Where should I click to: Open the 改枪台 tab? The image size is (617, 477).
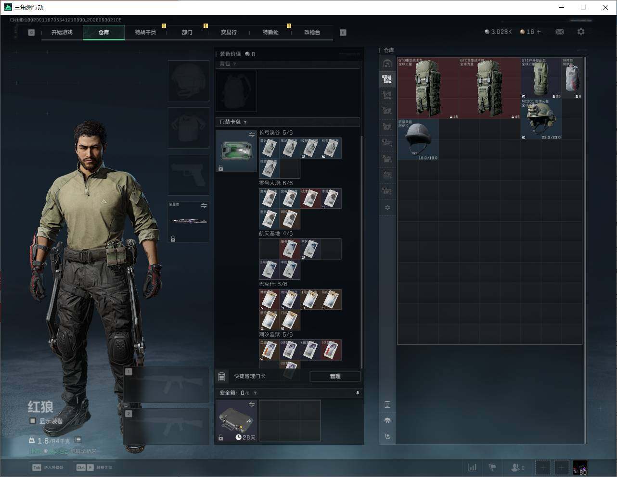tap(312, 32)
